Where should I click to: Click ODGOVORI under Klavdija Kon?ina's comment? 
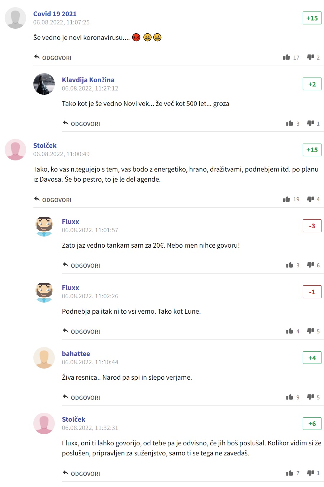(81, 124)
